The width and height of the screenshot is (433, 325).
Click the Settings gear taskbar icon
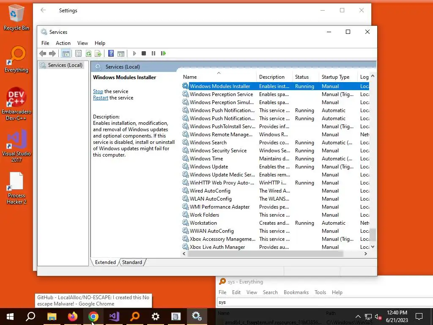tap(156, 317)
